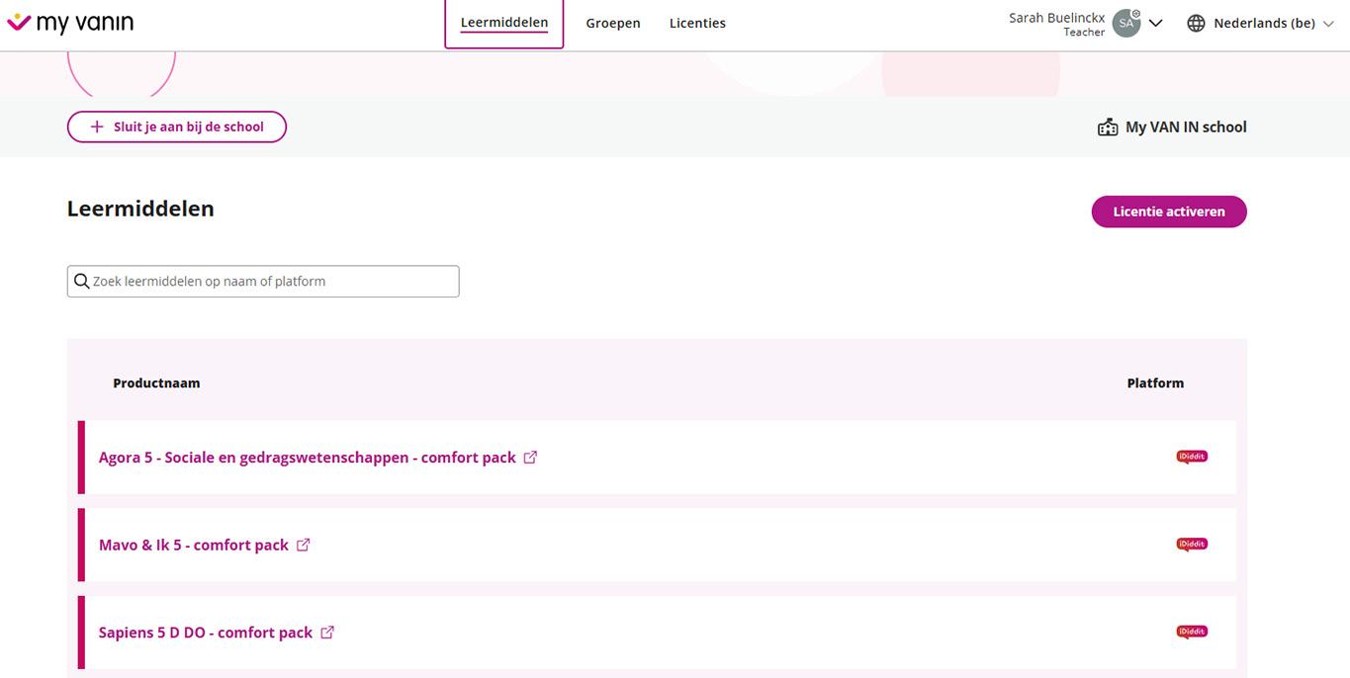Click the My VAN IN school label
Image resolution: width=1350 pixels, height=678 pixels.
click(1186, 127)
